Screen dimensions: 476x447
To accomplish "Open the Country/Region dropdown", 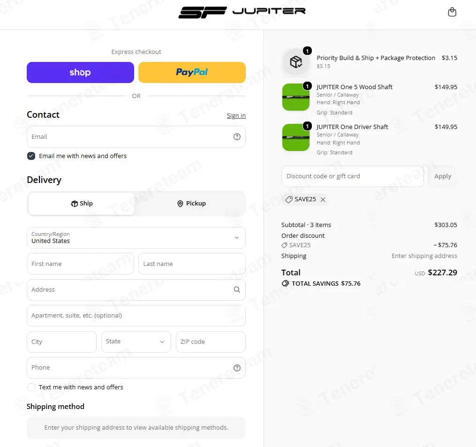I will [136, 238].
